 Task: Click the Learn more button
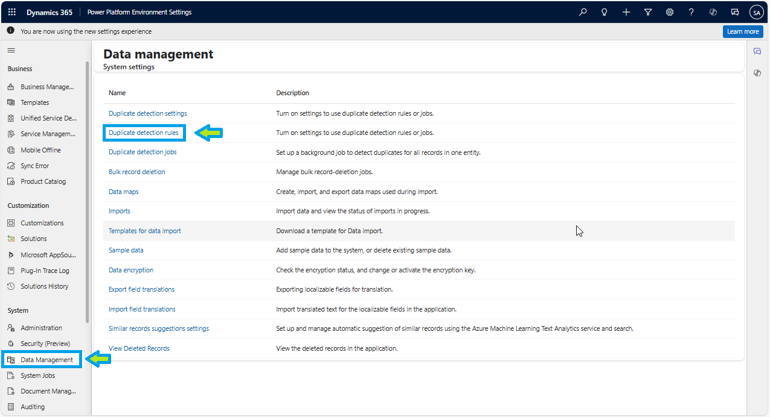click(x=742, y=31)
